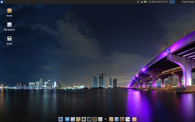Open the clock showing Fri, 08 Nov 2013
195x122 pixels.
coord(158,2)
